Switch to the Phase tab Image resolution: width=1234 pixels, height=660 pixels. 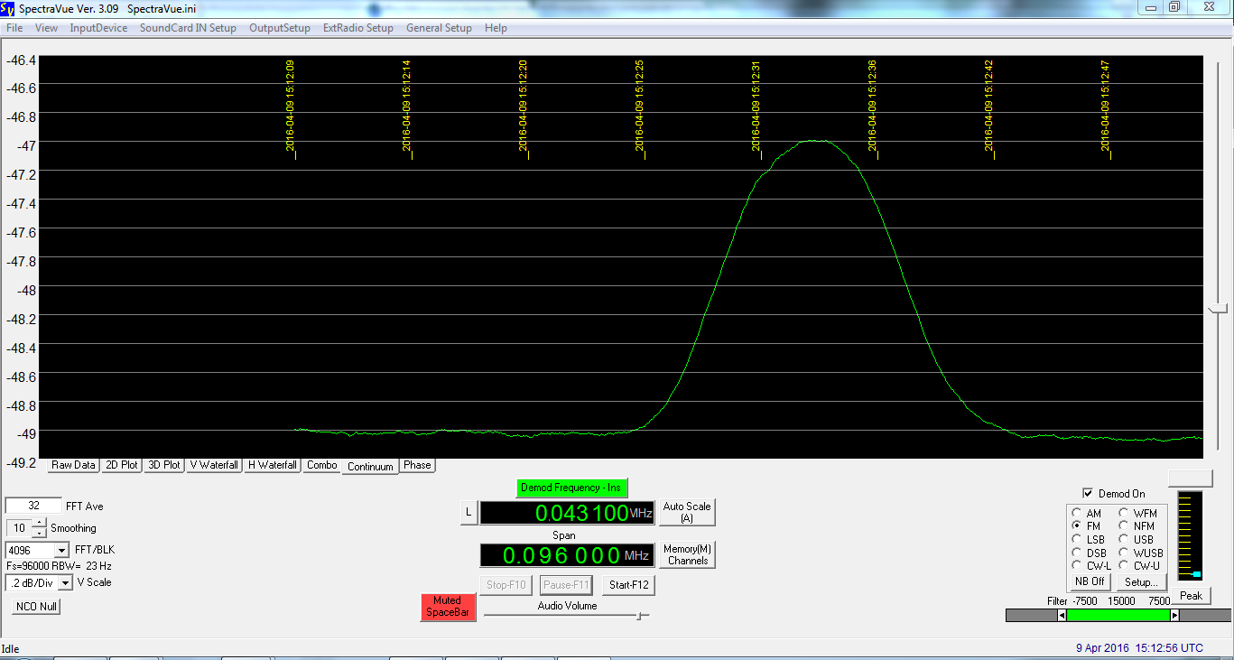coord(417,465)
